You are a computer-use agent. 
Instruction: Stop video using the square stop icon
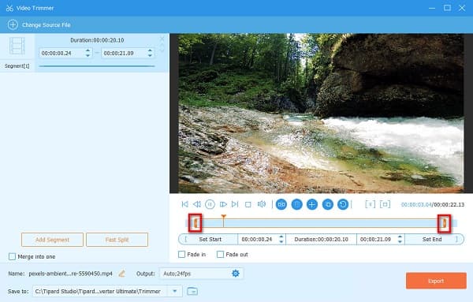point(248,204)
